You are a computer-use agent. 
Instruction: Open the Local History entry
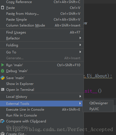(42, 97)
